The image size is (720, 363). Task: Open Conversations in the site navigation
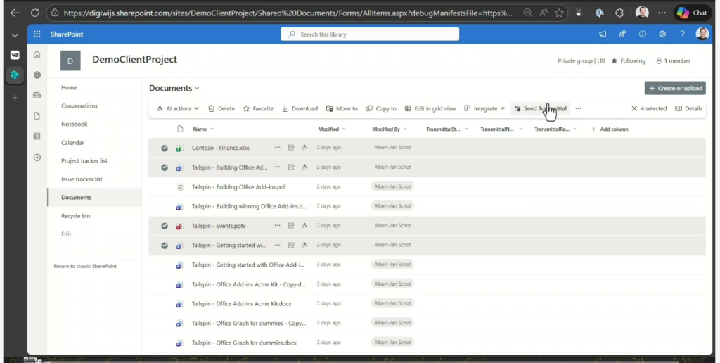pyautogui.click(x=79, y=106)
